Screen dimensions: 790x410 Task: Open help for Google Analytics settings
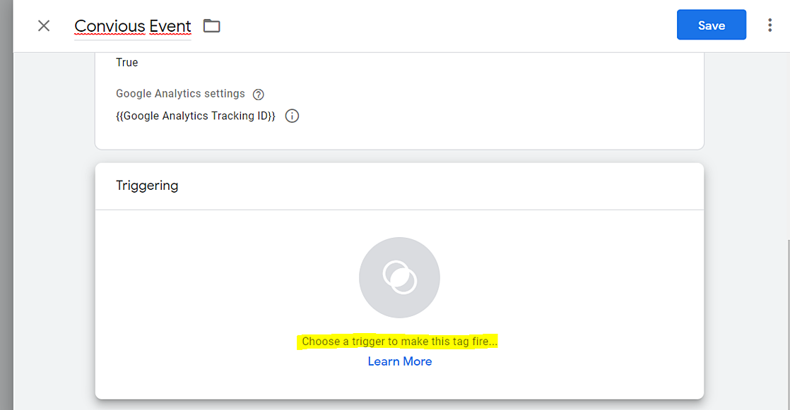[x=258, y=94]
